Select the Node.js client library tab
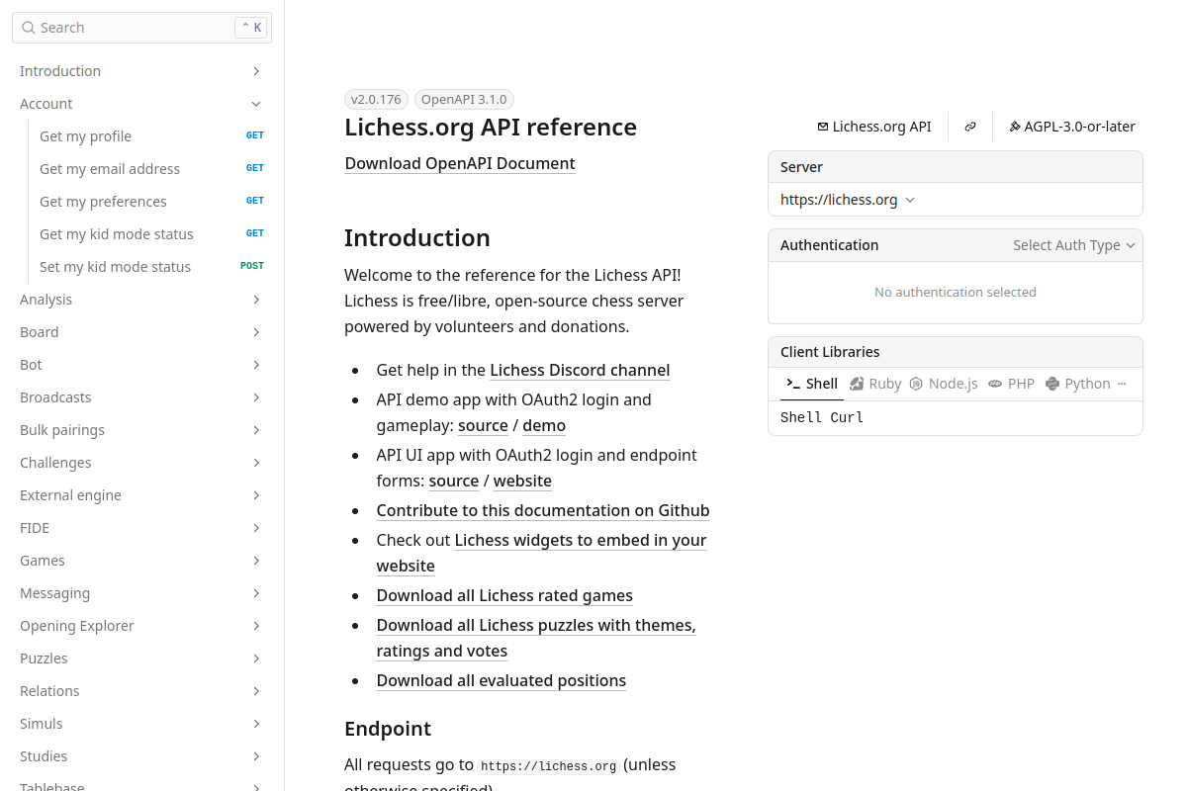This screenshot has width=1187, height=791. point(944,384)
